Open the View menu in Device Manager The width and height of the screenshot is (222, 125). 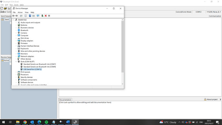tap(26, 12)
